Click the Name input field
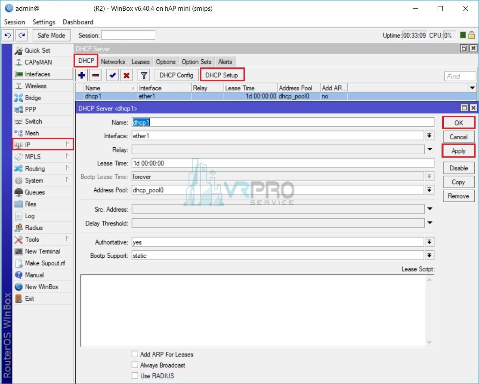The width and height of the screenshot is (479, 384). 283,122
